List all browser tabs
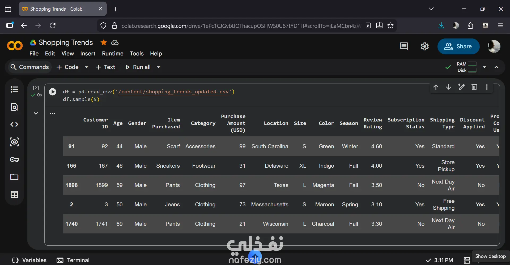This screenshot has width=510, height=265. 431,9
